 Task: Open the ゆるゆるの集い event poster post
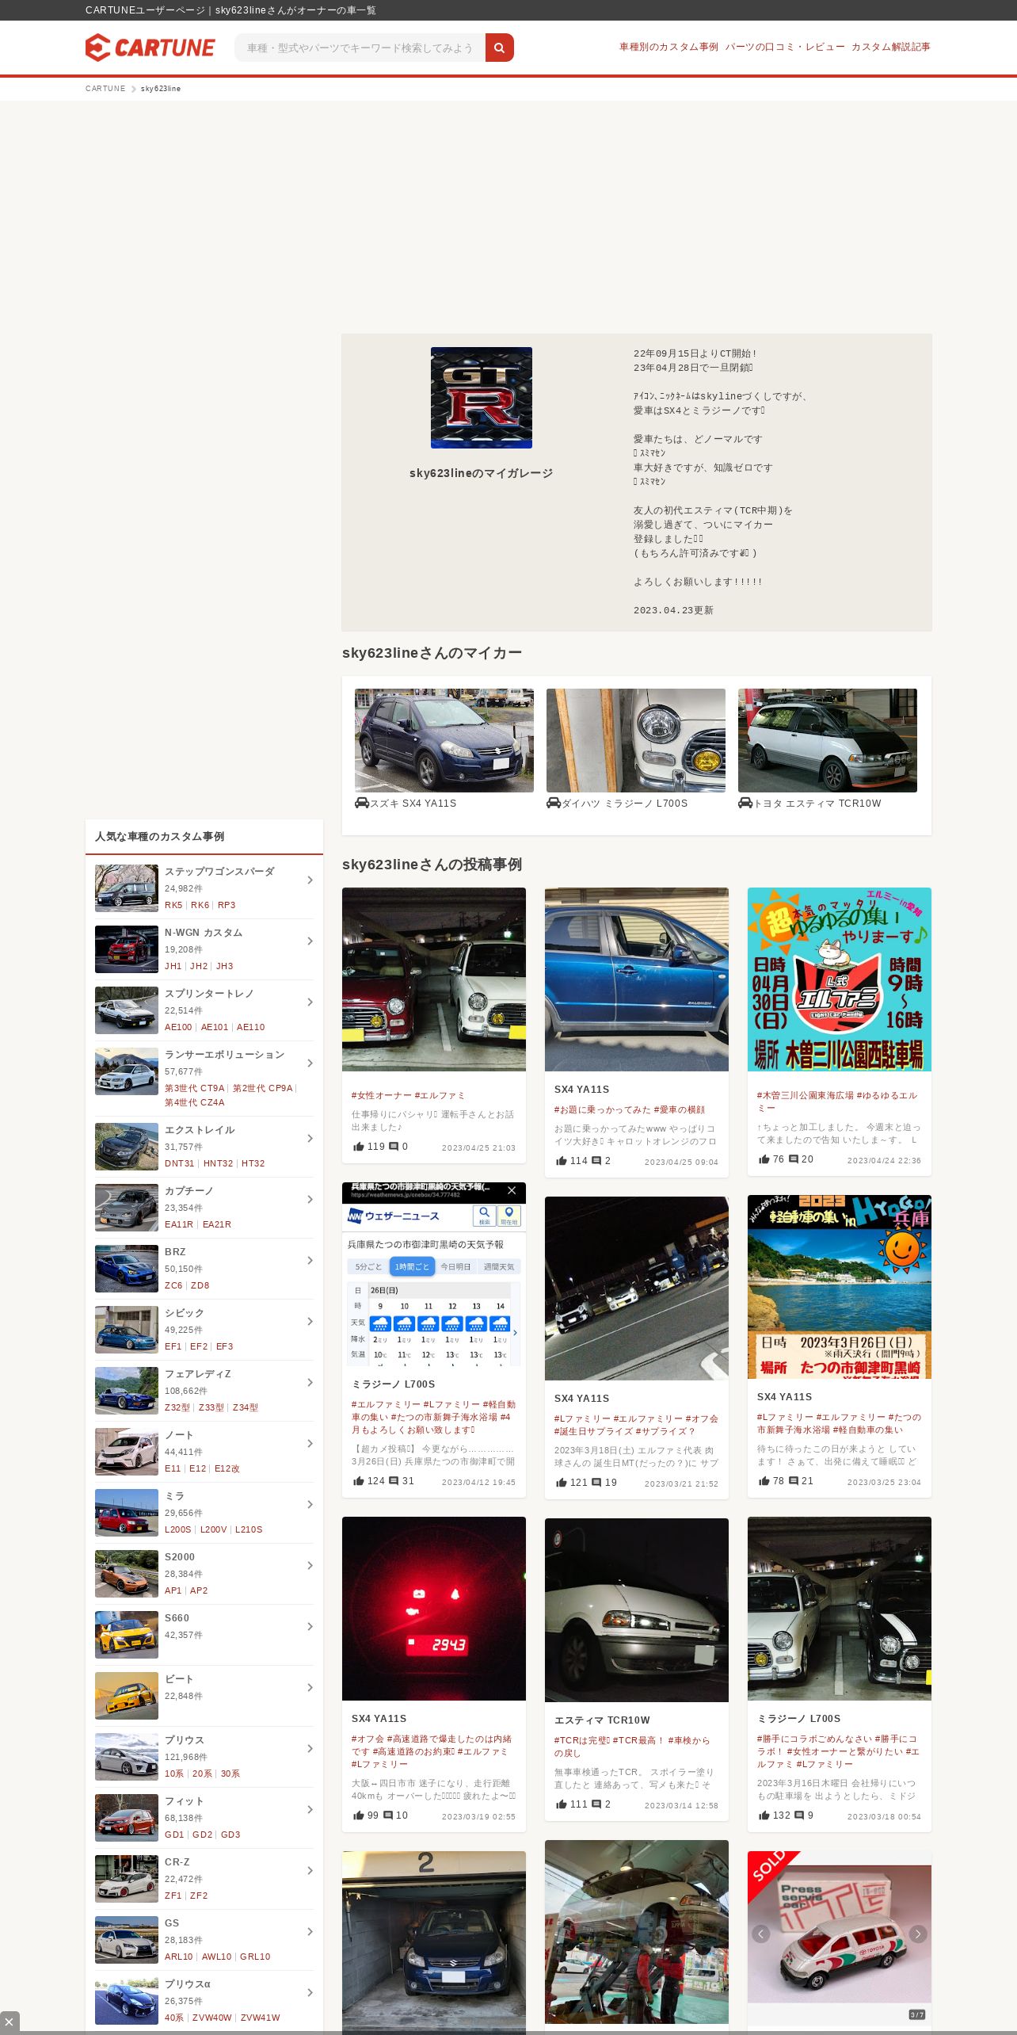(x=840, y=979)
